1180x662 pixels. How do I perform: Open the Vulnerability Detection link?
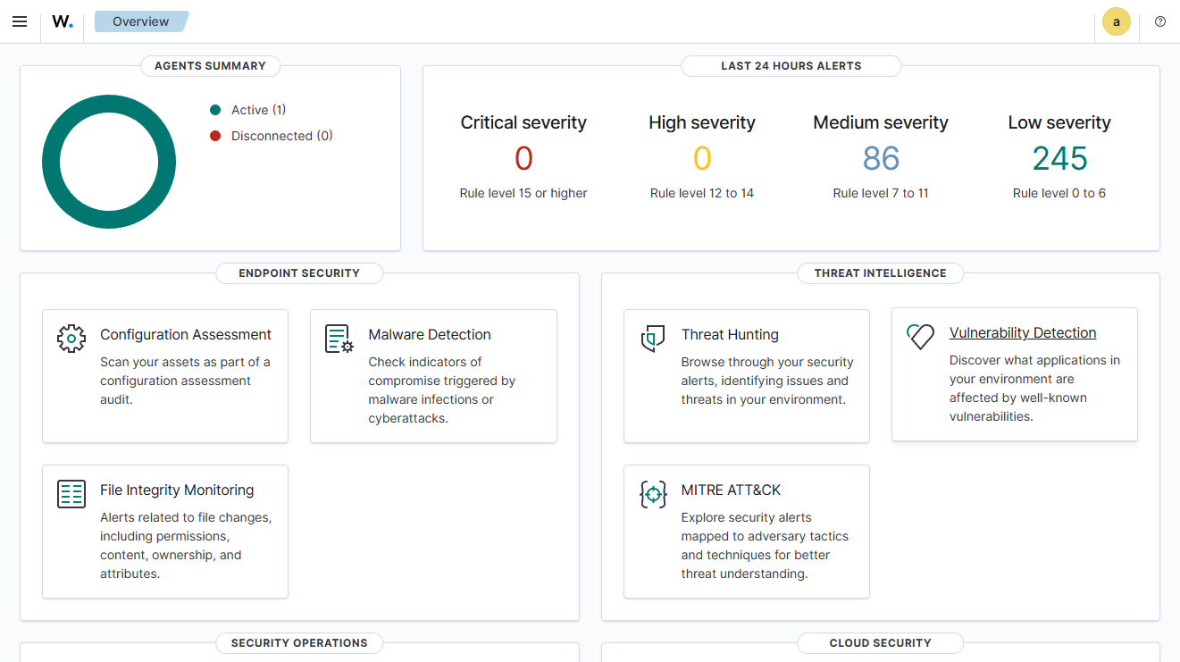1023,333
